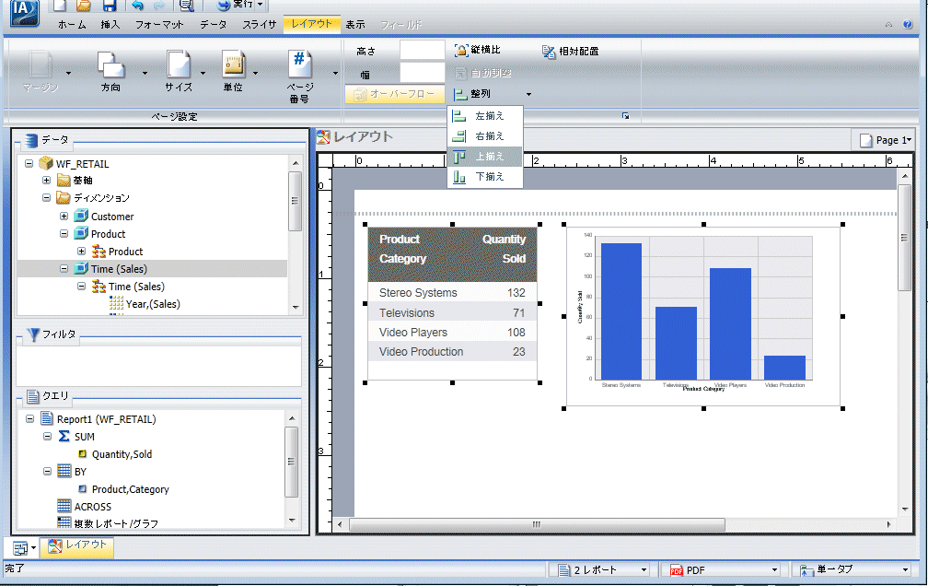Collapse the SUM node
928x586 pixels.
pyautogui.click(x=47, y=436)
